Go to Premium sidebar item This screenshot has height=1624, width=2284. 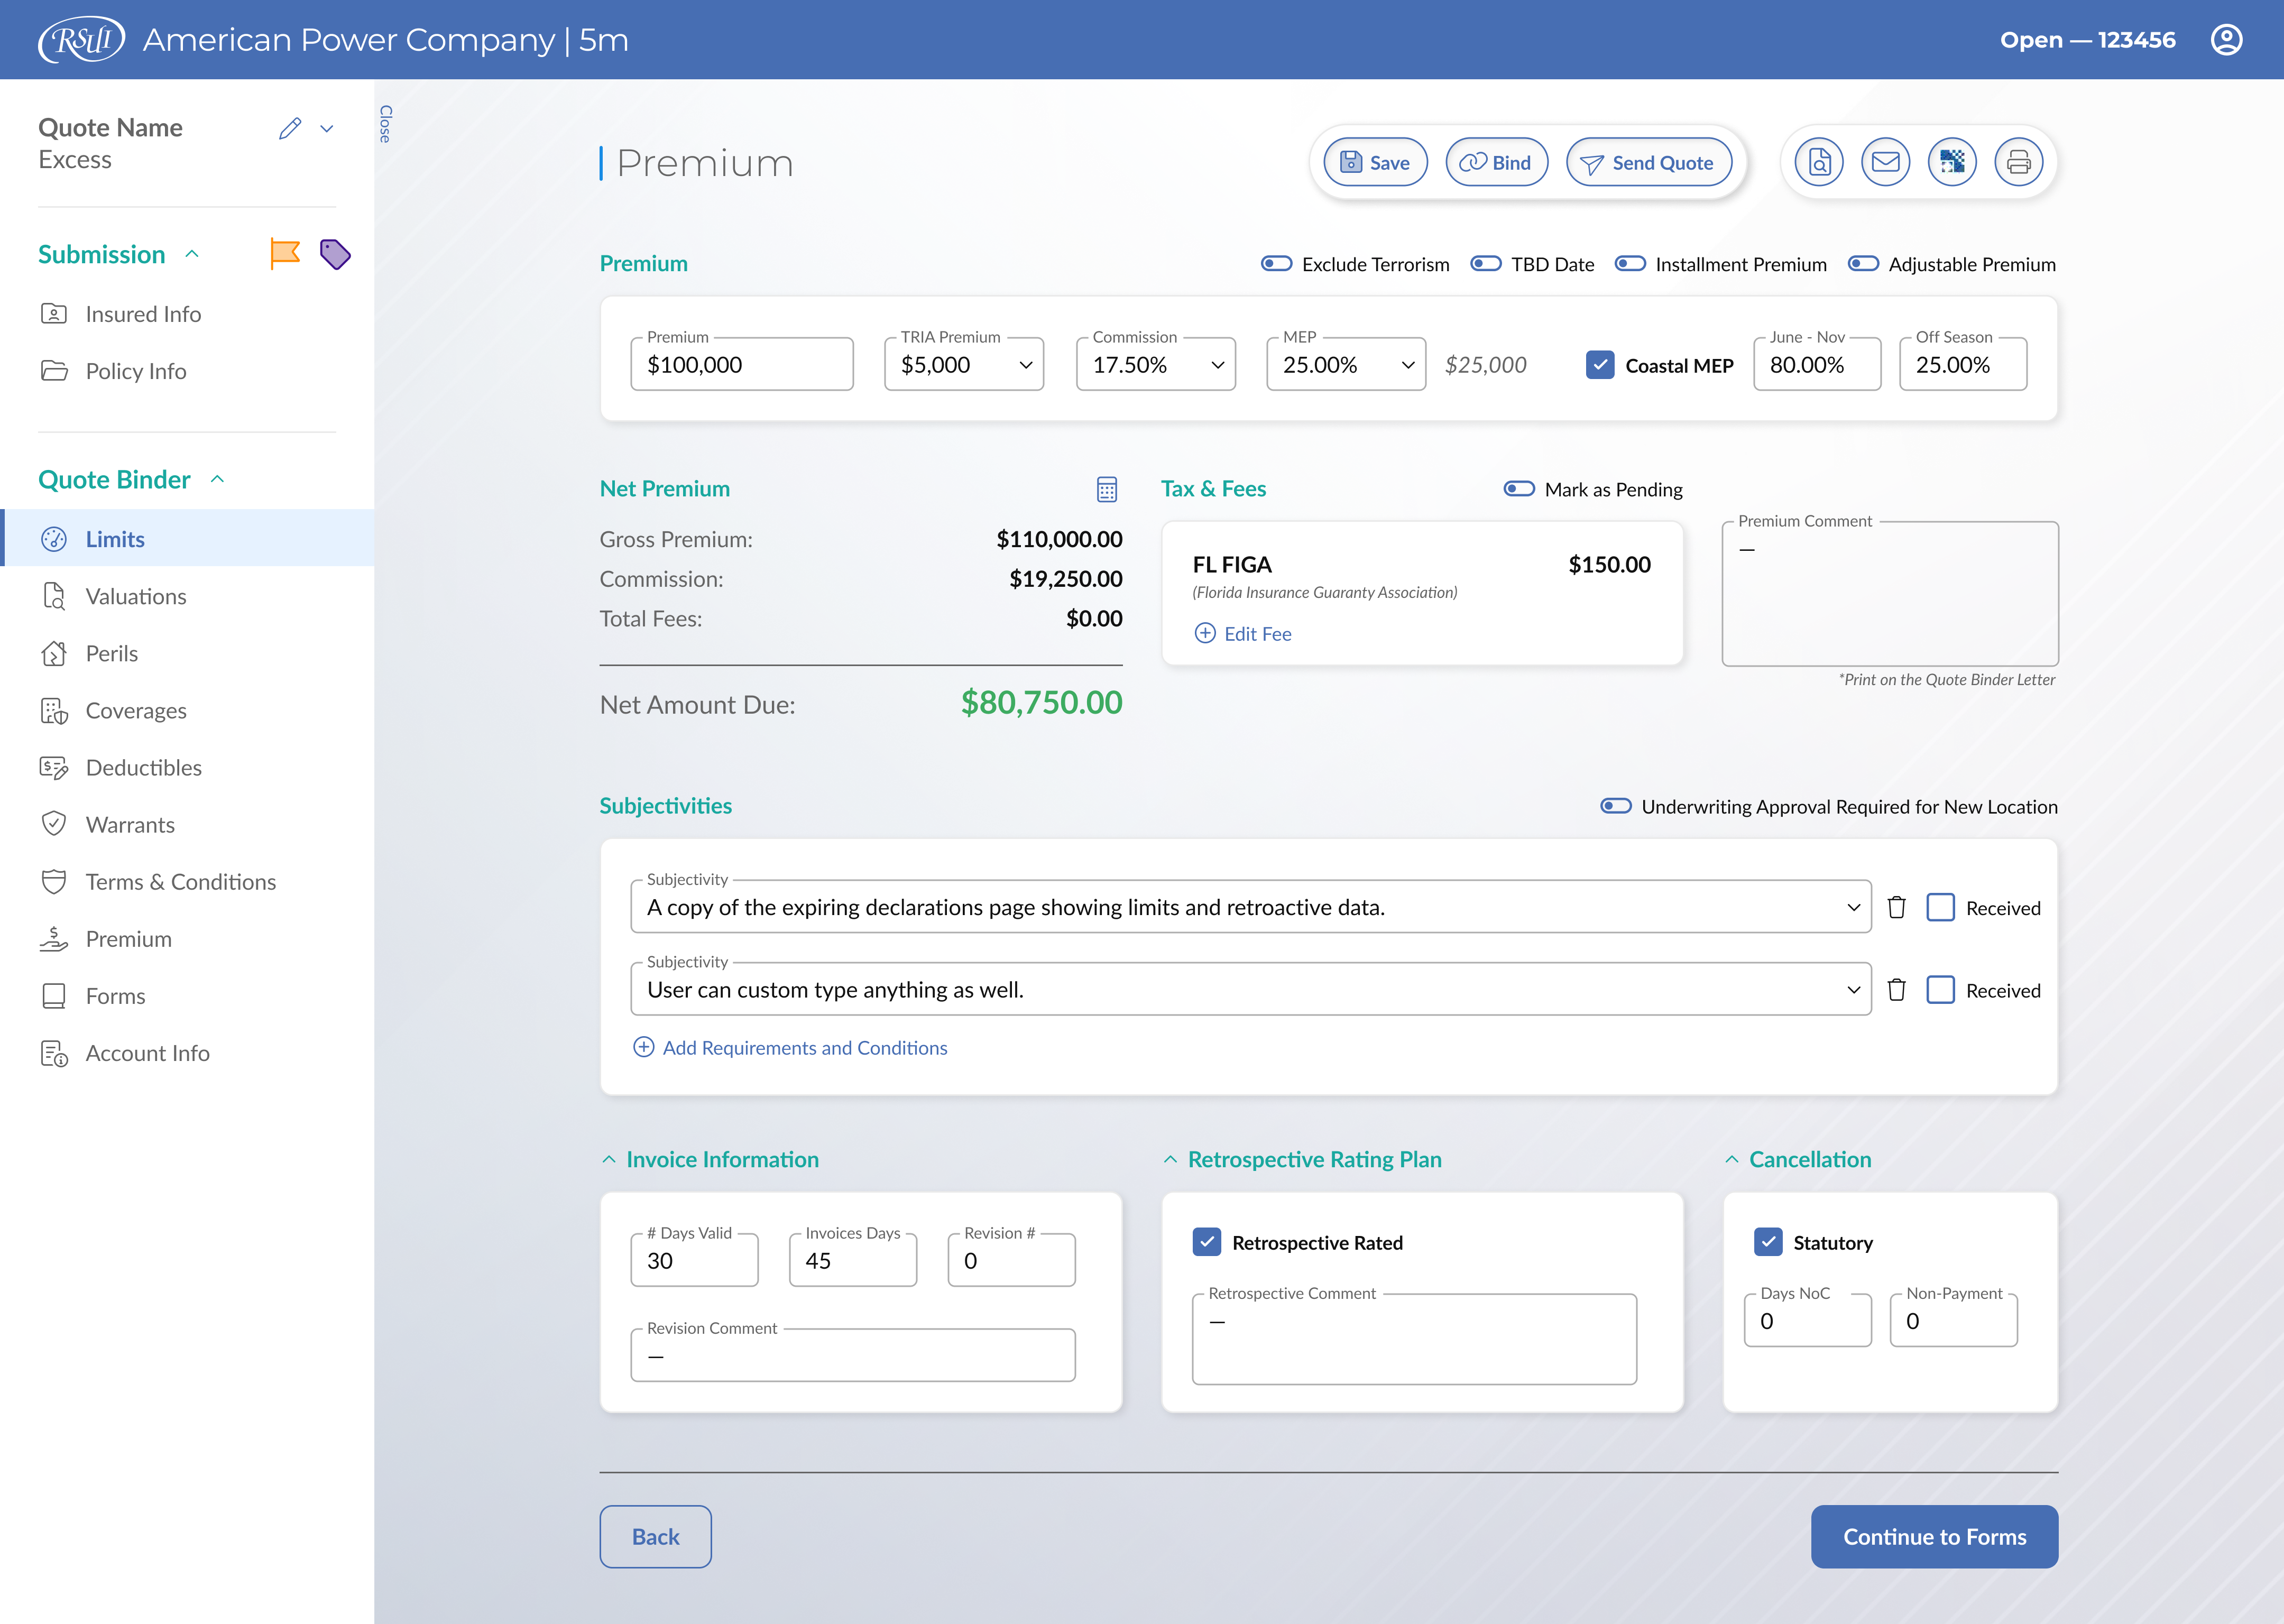187,939
